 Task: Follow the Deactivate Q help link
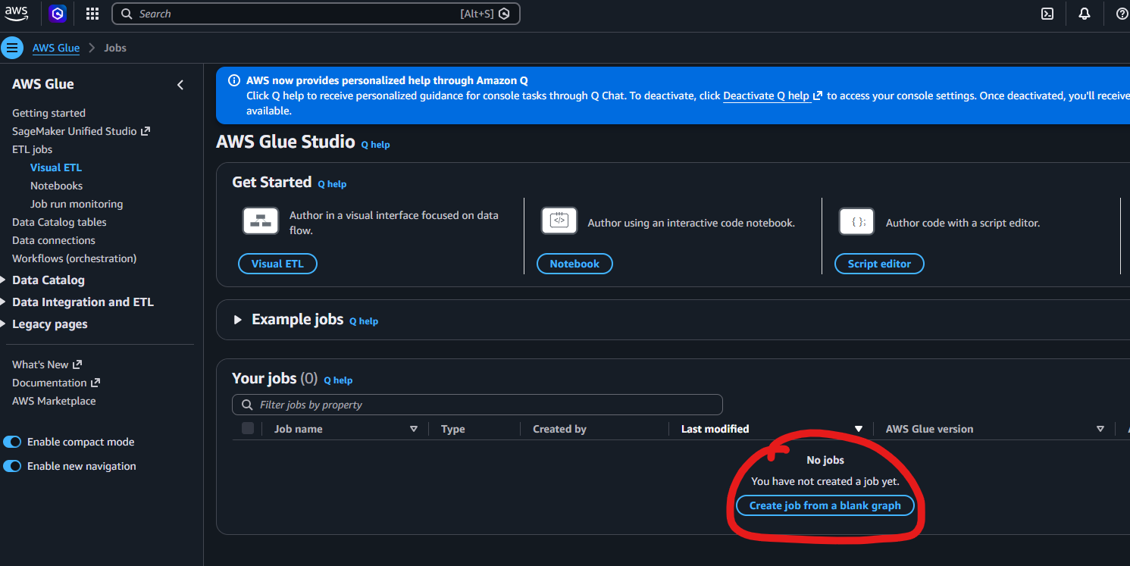772,96
